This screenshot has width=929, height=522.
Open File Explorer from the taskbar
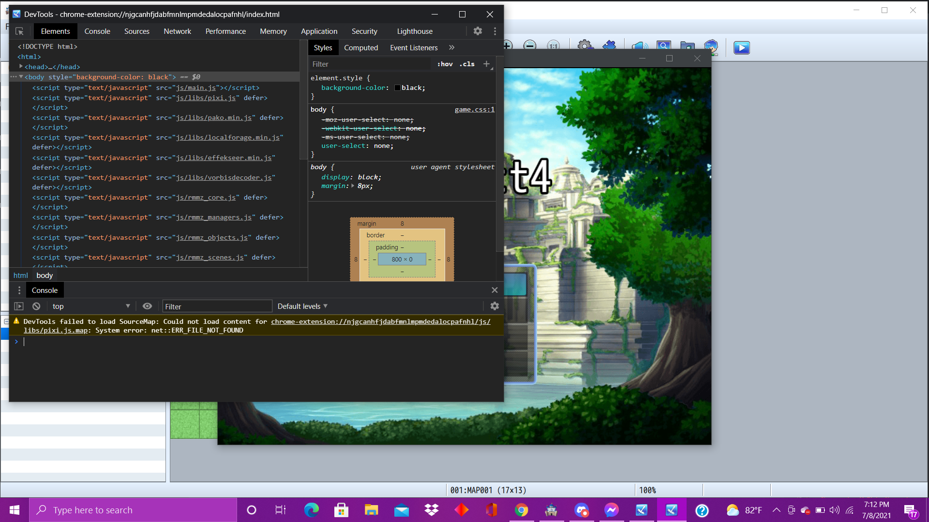pyautogui.click(x=371, y=510)
